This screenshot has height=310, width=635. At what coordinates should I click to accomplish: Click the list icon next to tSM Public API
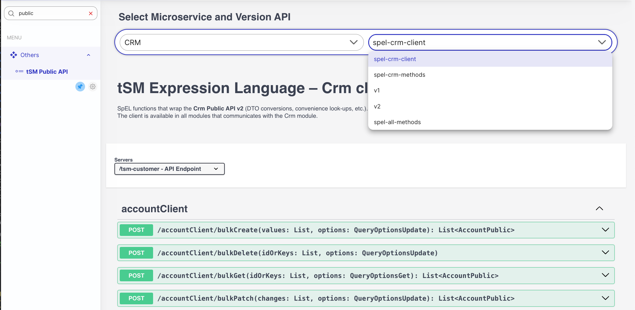point(19,71)
